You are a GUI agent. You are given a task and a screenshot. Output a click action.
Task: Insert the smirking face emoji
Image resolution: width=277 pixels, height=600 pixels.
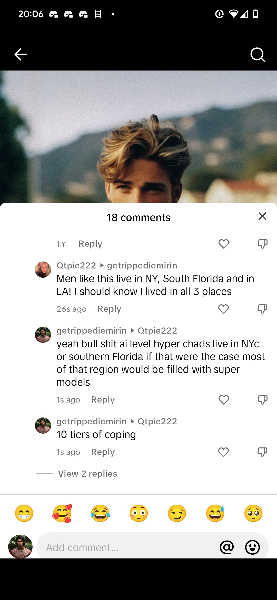click(177, 513)
